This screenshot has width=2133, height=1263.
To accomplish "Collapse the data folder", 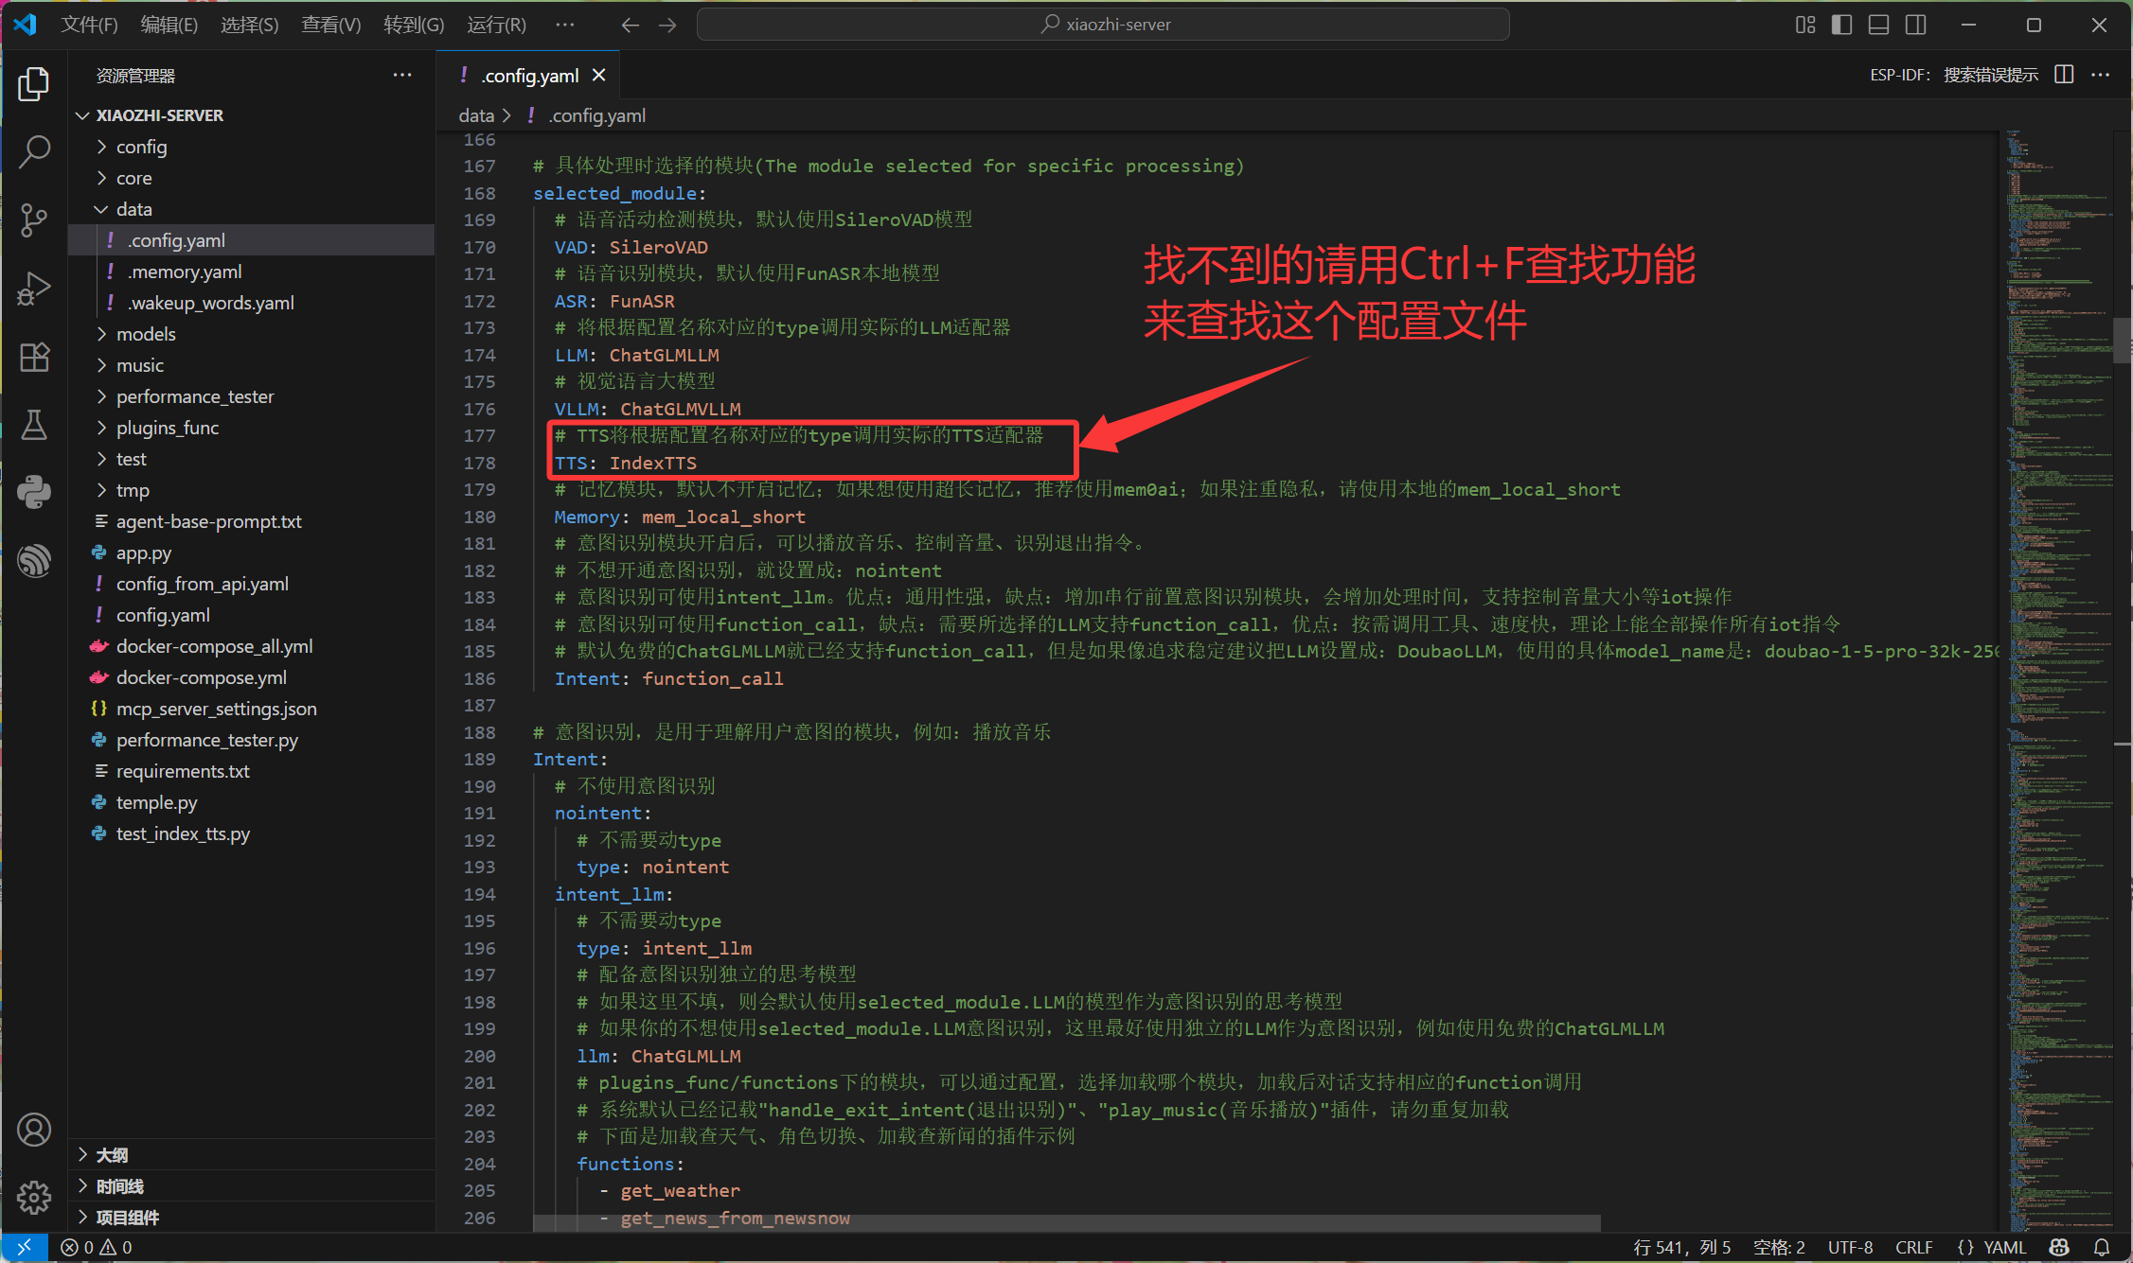I will point(133,209).
